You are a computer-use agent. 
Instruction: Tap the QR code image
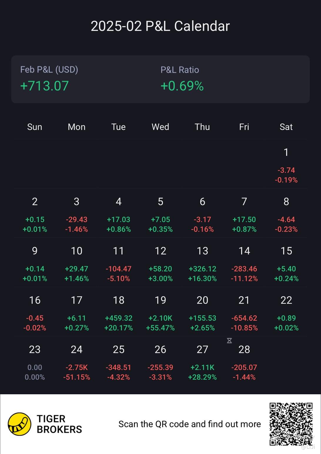point(291,424)
